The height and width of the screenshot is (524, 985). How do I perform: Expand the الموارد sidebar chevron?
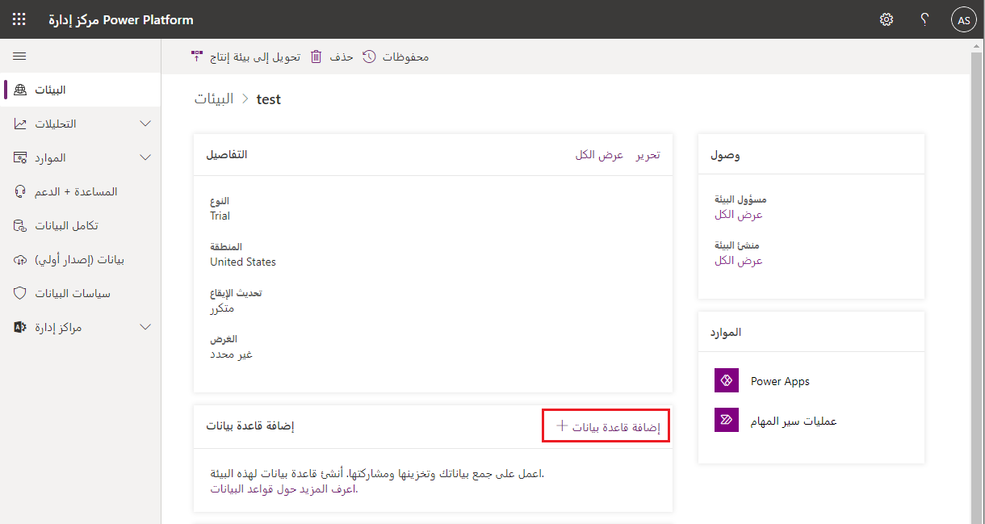145,157
